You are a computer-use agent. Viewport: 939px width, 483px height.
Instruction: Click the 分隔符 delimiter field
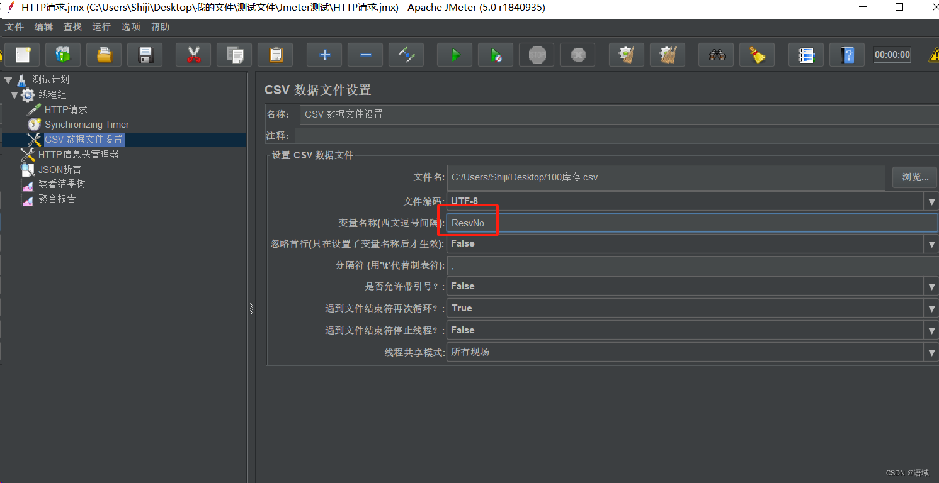[693, 266]
